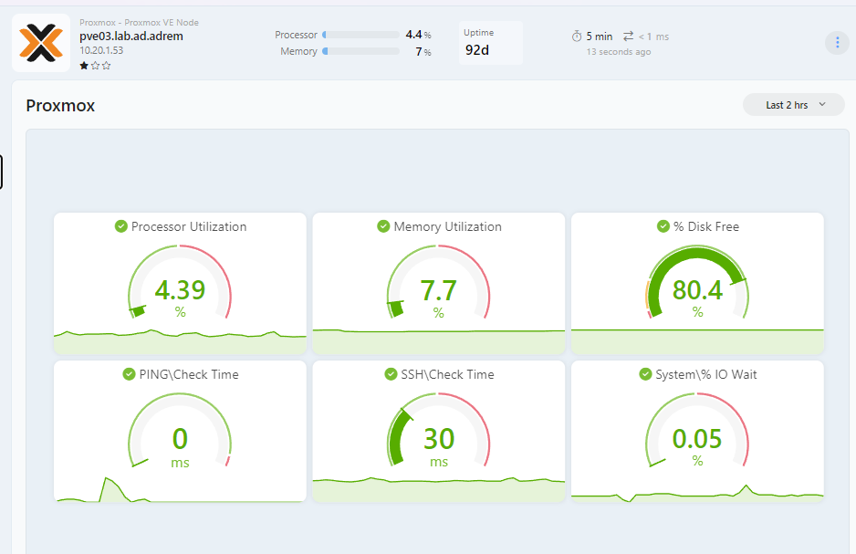Click the Processor Utilization 4.39 gauge
The width and height of the screenshot is (856, 554).
coord(180,283)
